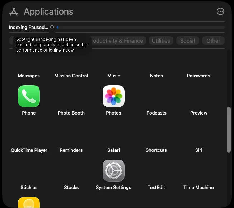Image resolution: width=234 pixels, height=208 pixels.
Task: Open the Time Machine app entry
Action: (198, 187)
